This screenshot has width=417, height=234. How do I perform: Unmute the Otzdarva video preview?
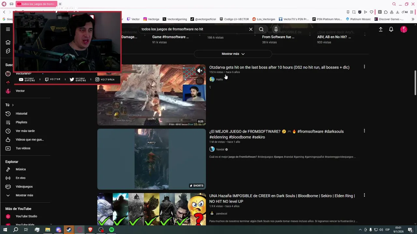coord(200,71)
